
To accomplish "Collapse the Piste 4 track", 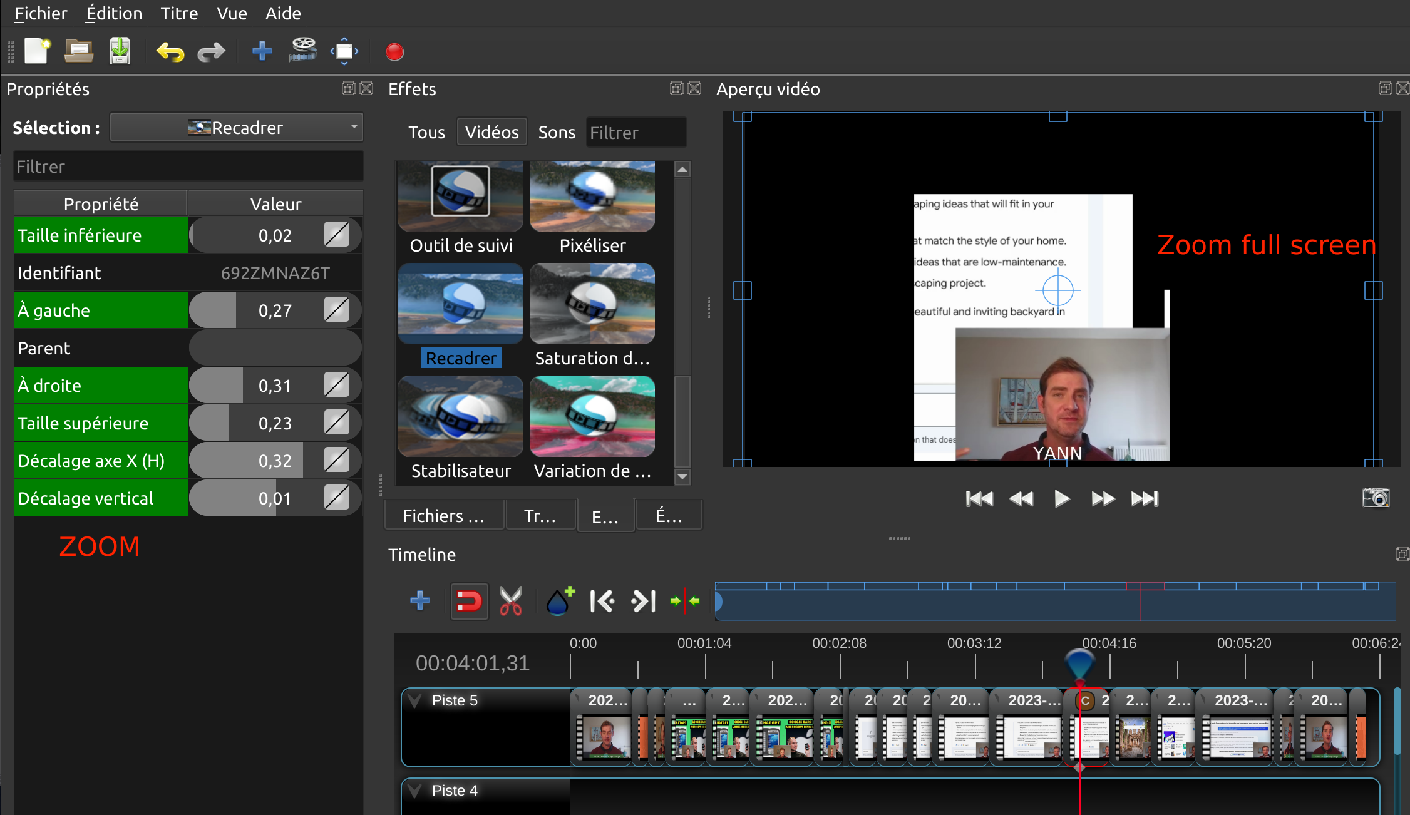I will pyautogui.click(x=414, y=791).
